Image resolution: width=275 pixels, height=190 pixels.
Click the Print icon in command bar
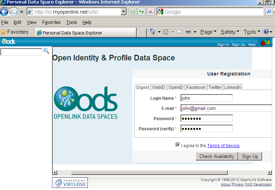[188, 32]
